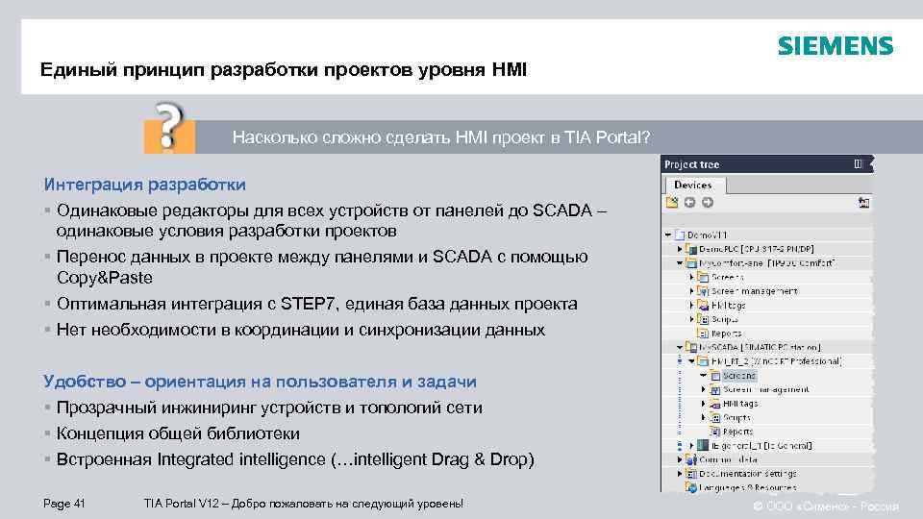Click the back arrow icon in Project tree toolbar
This screenshot has width=923, height=519.
tap(690, 203)
